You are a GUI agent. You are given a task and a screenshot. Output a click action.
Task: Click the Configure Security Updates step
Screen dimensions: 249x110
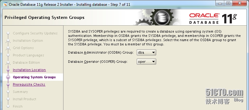point(35,33)
